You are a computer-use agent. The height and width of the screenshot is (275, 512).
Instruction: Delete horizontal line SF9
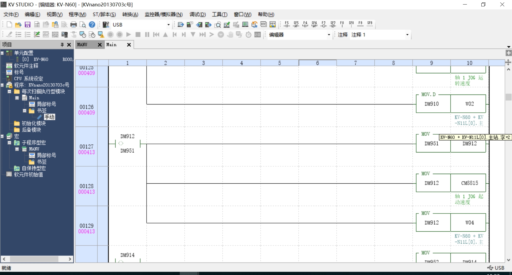click(370, 25)
